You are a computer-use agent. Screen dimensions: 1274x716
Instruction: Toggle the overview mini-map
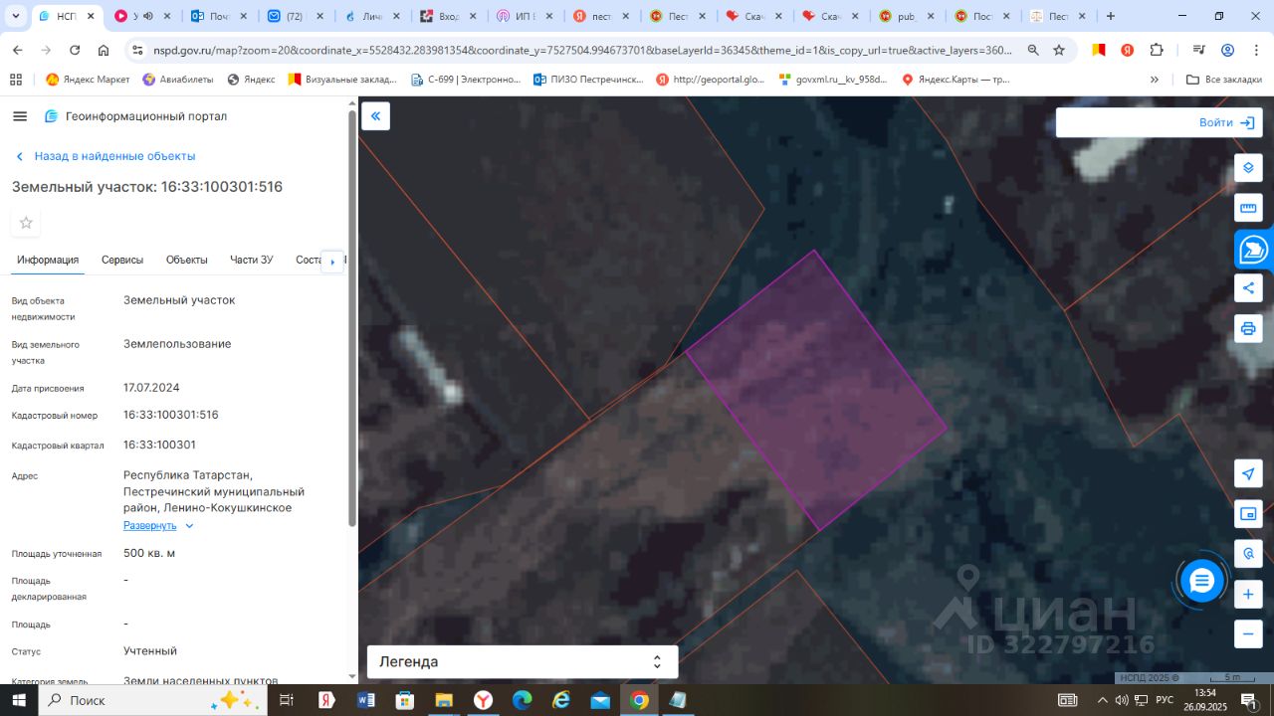[x=1248, y=514]
